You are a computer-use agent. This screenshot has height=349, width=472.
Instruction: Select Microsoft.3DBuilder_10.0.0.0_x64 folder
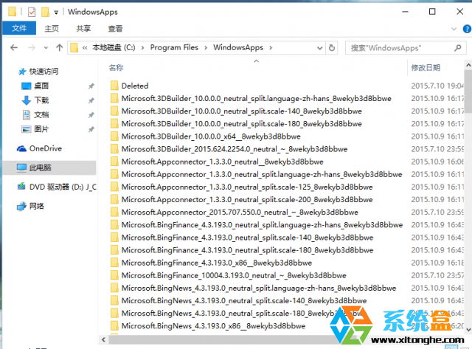[211, 137]
